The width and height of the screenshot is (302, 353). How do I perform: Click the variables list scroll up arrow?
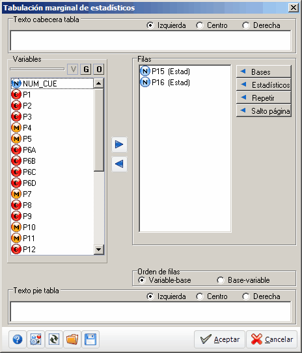tap(99, 83)
